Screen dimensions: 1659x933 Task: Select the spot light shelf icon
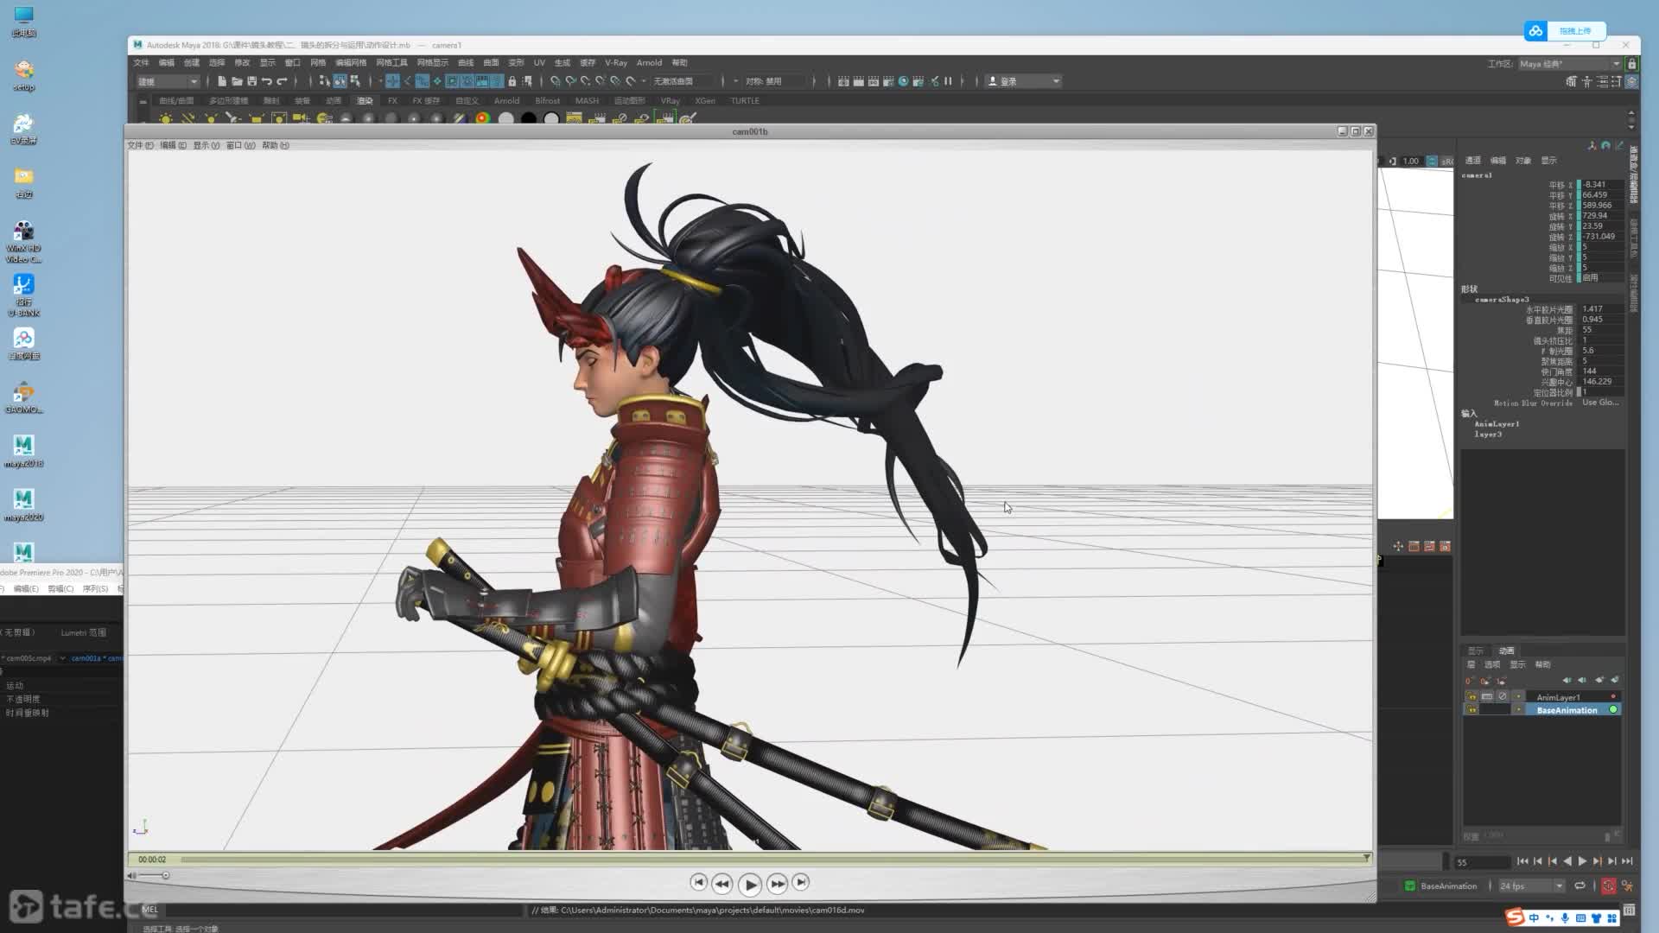pos(233,118)
